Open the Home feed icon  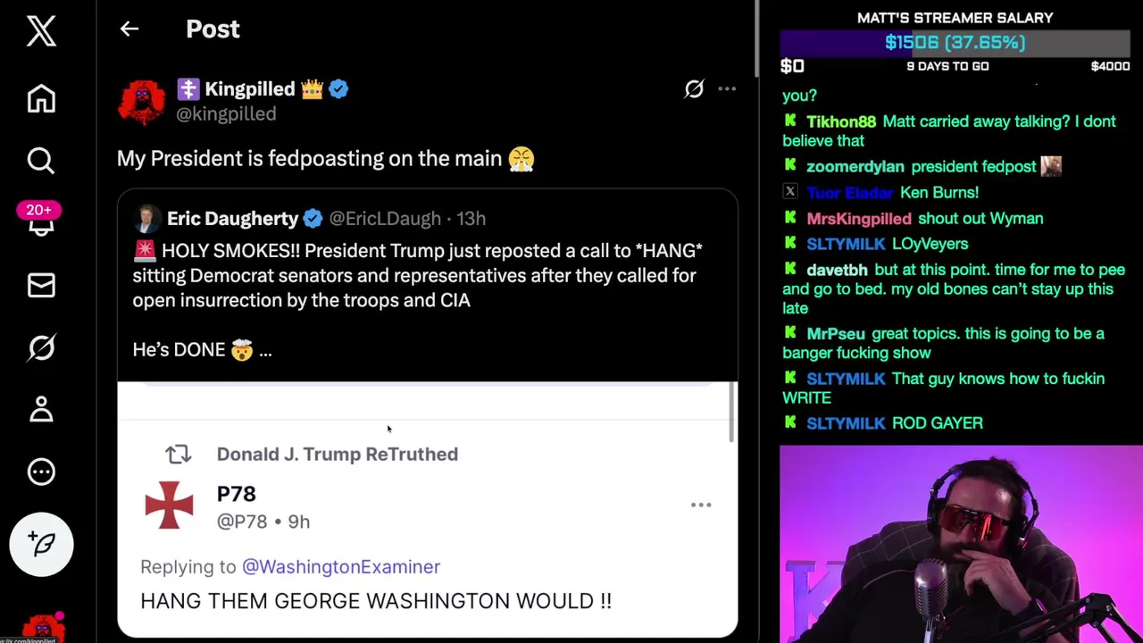(x=41, y=98)
